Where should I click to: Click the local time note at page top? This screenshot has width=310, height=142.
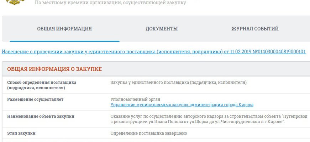(110, 3)
